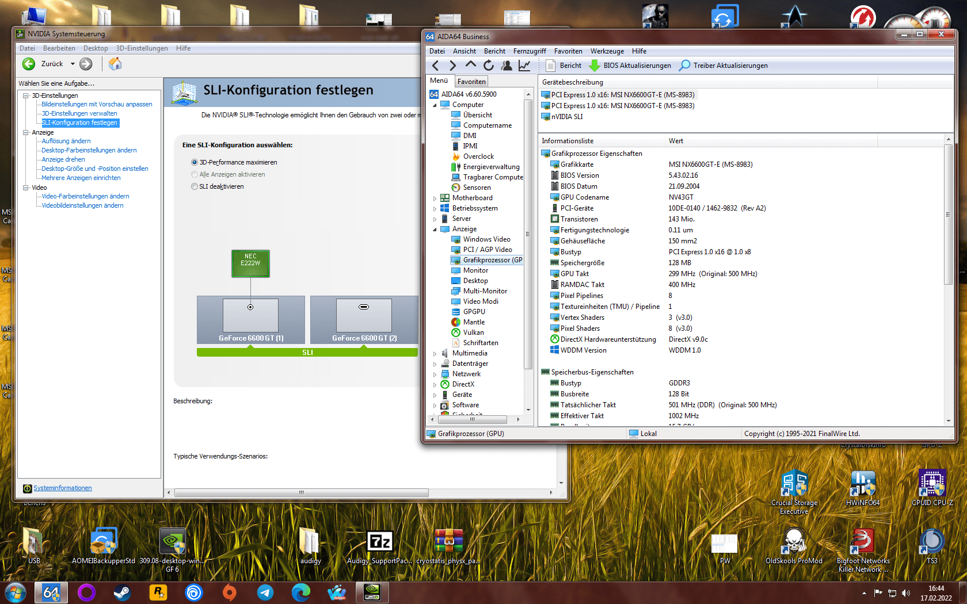Open the HWiNFO64 desktop shortcut

pos(863,488)
